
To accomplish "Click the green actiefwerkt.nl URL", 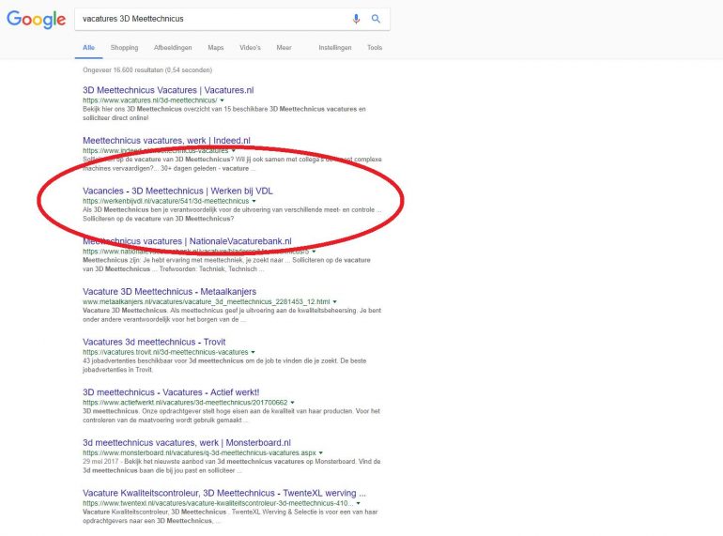I will click(x=185, y=403).
